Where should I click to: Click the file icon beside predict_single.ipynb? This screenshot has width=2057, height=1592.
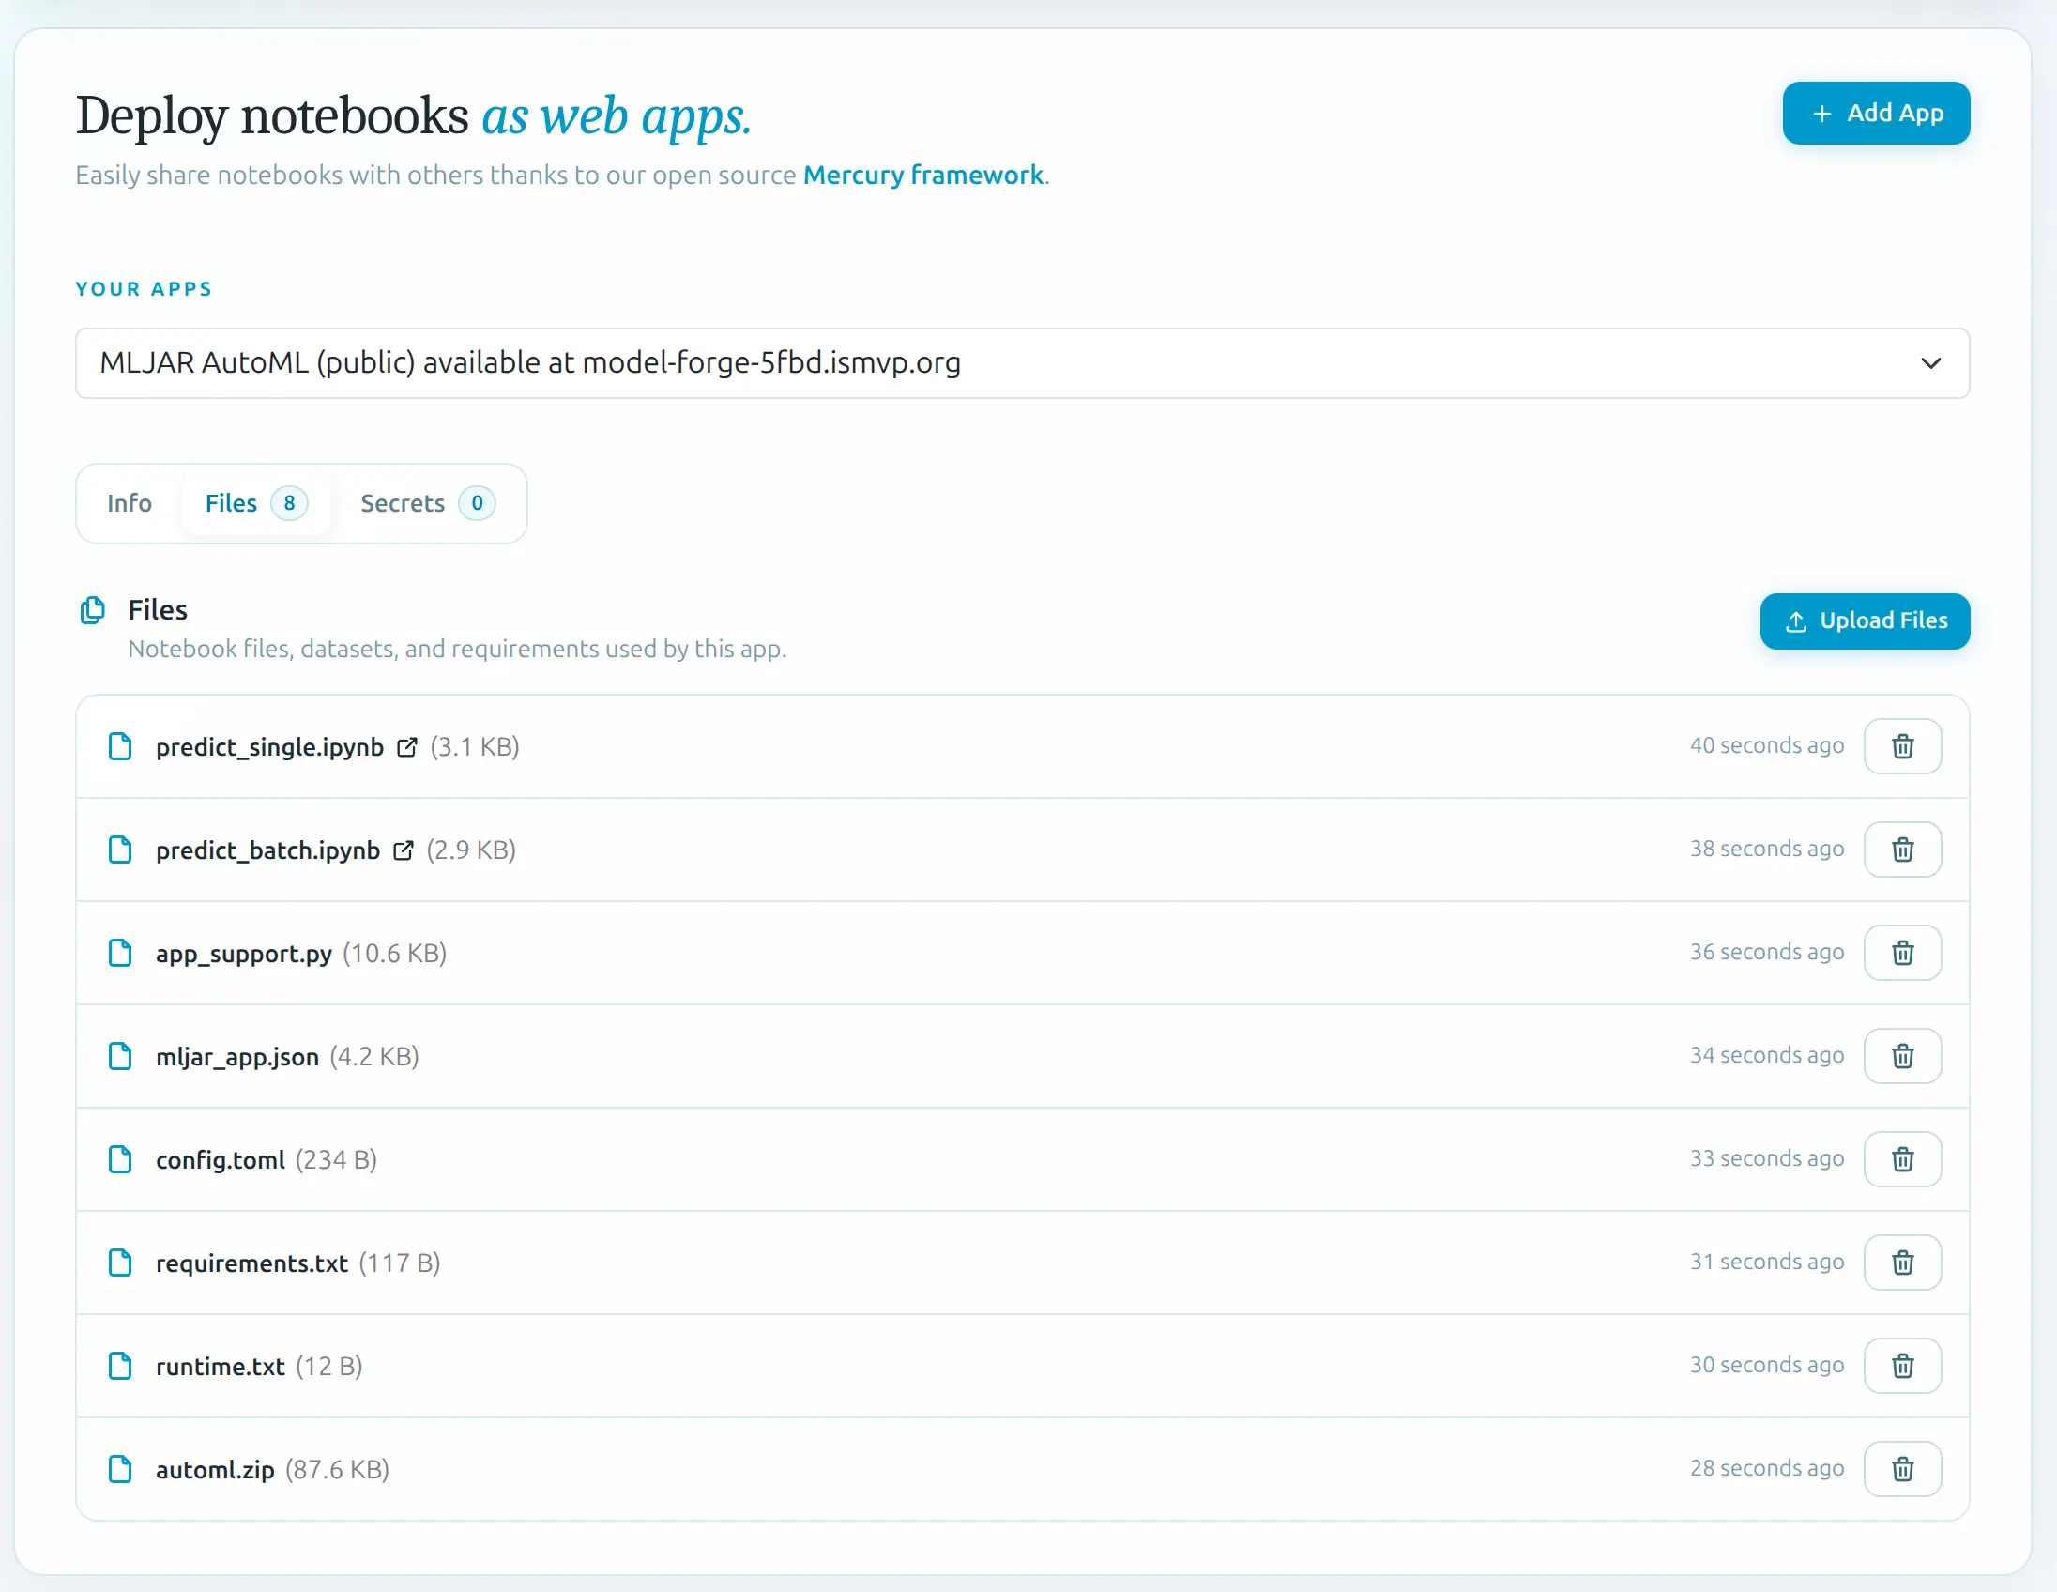120,746
